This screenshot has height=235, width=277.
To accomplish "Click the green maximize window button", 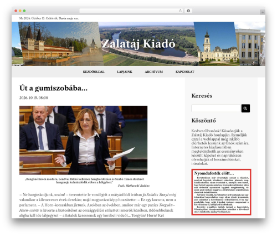I will click(24, 11).
